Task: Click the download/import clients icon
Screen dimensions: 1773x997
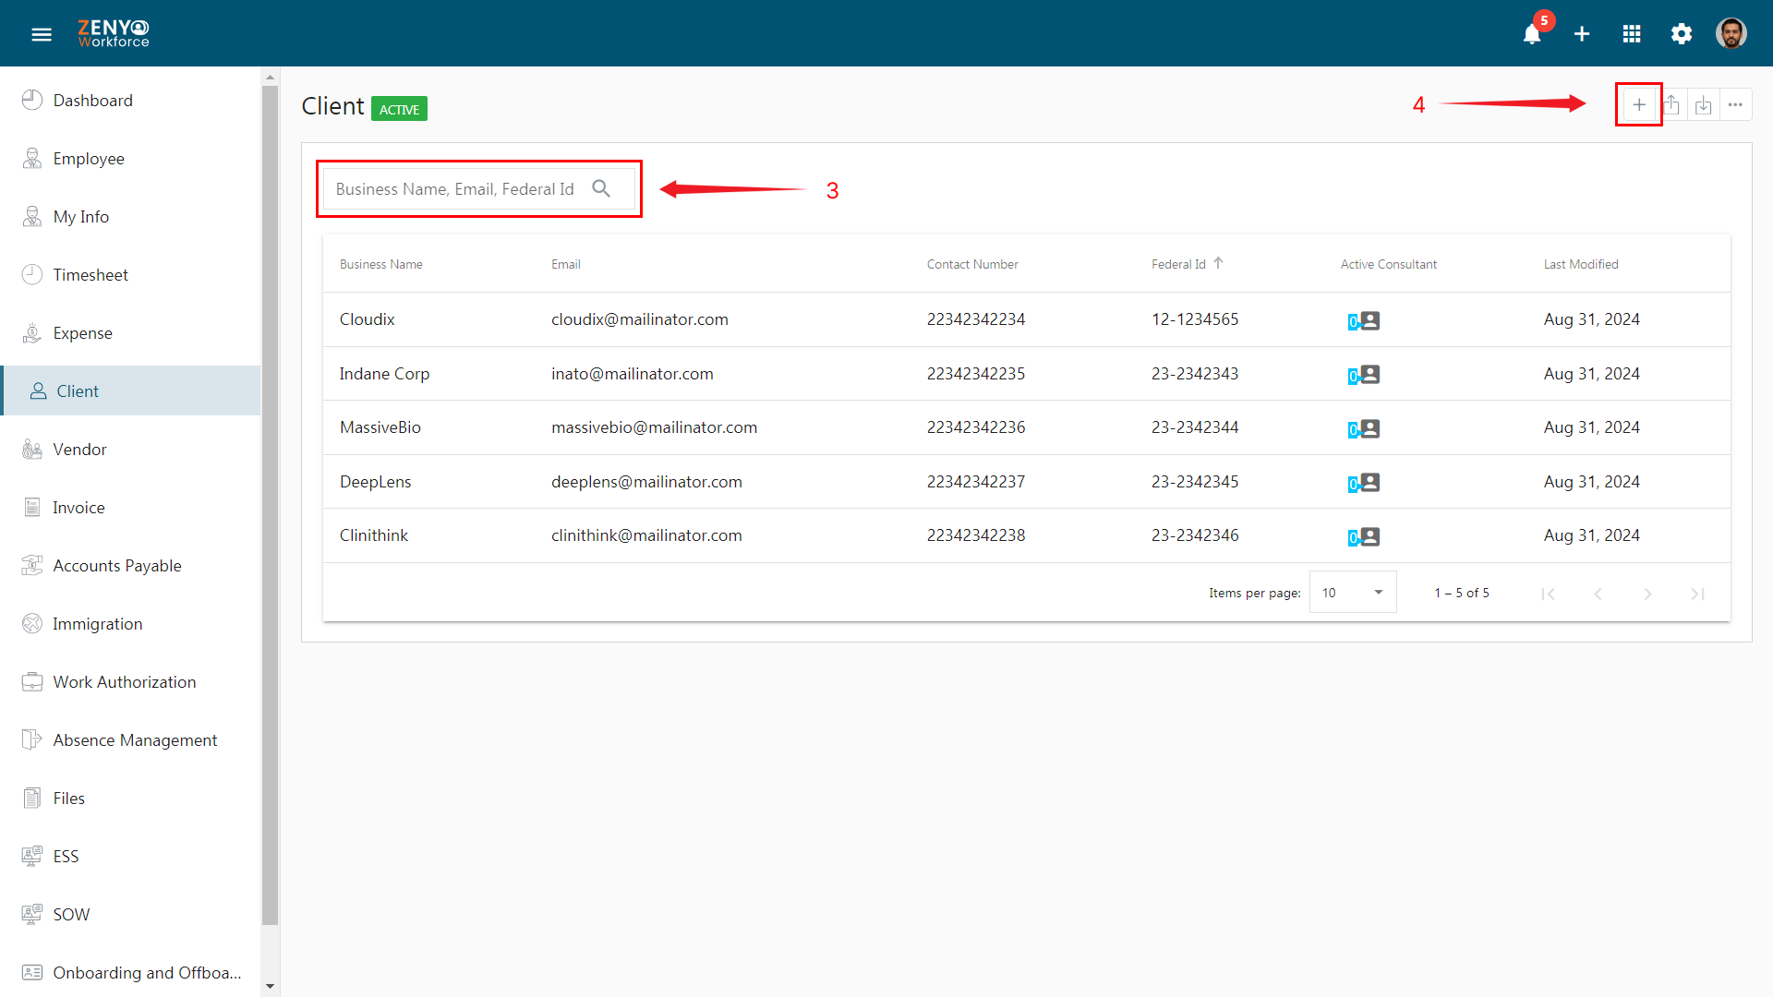Action: (1704, 105)
